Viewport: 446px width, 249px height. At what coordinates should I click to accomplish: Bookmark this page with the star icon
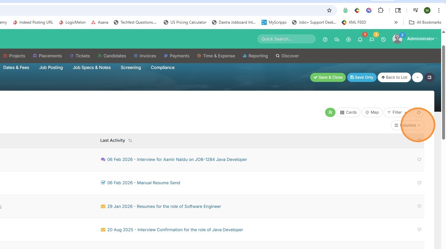(329, 10)
